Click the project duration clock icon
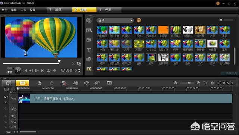 212,83
